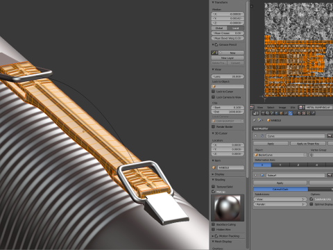Click the Mean Crease value field
333x250 pixels.
click(228, 33)
